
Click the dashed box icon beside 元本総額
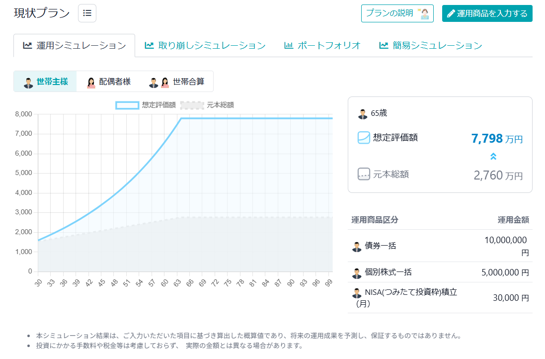(x=364, y=175)
